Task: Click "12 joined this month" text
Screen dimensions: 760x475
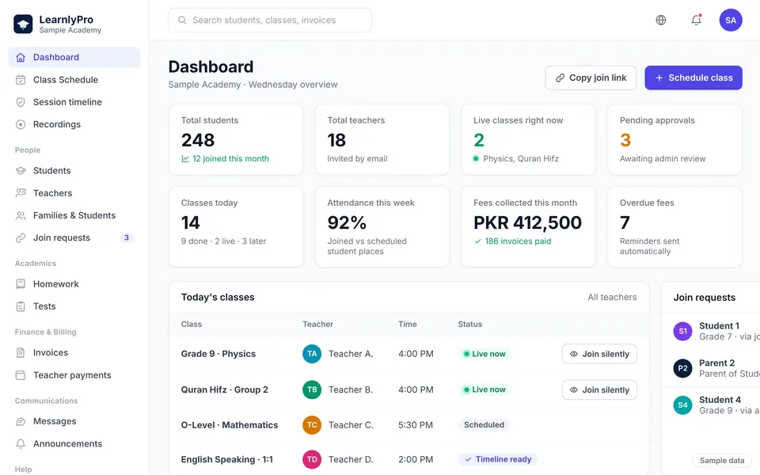Action: tap(230, 158)
